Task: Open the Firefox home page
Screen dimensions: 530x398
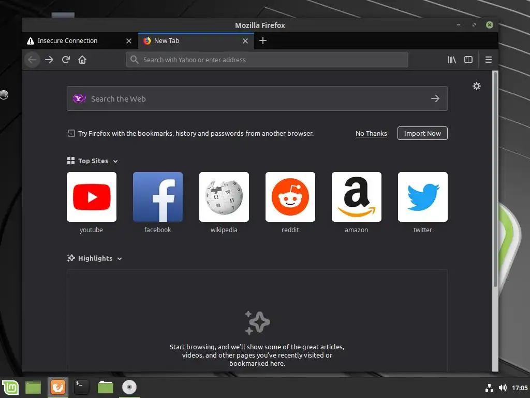Action: pyautogui.click(x=82, y=60)
